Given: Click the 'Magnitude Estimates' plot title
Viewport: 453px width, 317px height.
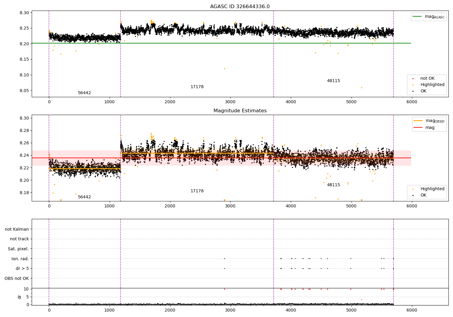Looking at the screenshot, I should coord(240,111).
